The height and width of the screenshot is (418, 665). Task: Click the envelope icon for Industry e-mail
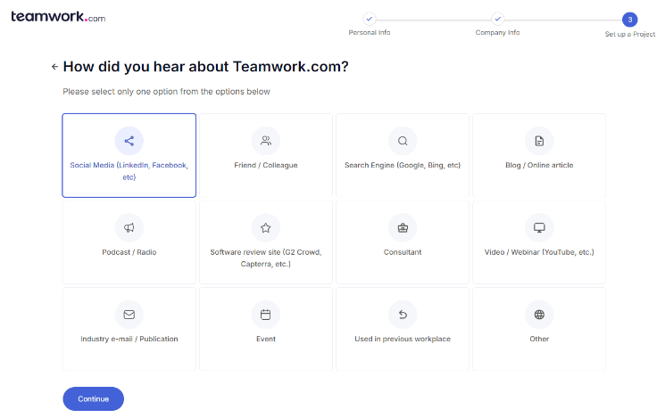[129, 315]
